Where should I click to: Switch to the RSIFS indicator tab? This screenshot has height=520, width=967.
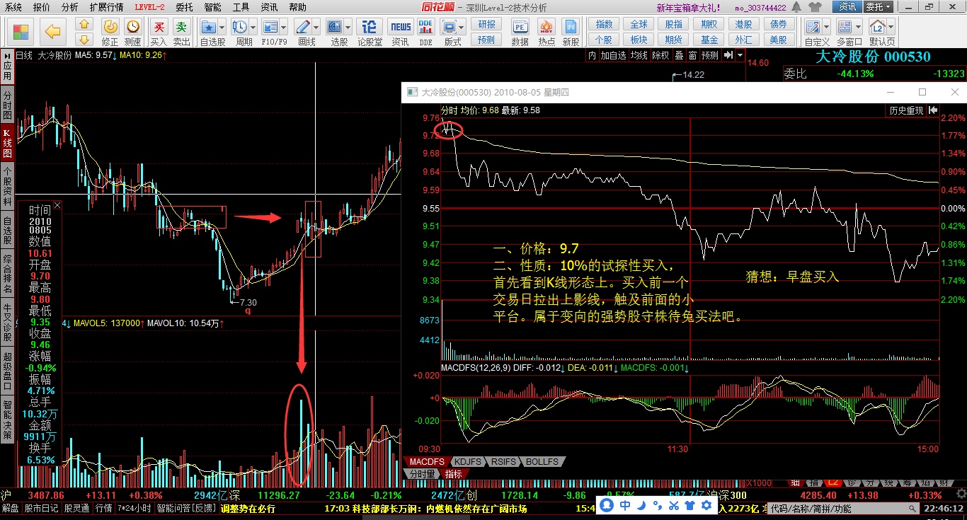click(503, 462)
